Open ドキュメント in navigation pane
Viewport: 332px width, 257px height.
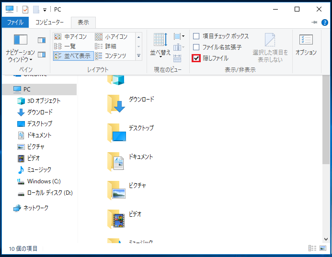click(x=39, y=135)
